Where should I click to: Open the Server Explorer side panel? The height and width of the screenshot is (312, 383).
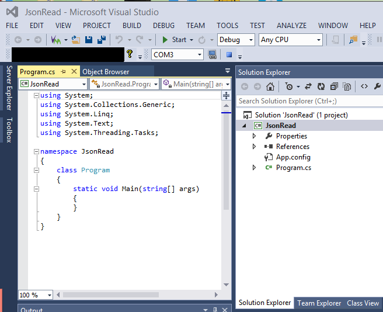[9, 88]
